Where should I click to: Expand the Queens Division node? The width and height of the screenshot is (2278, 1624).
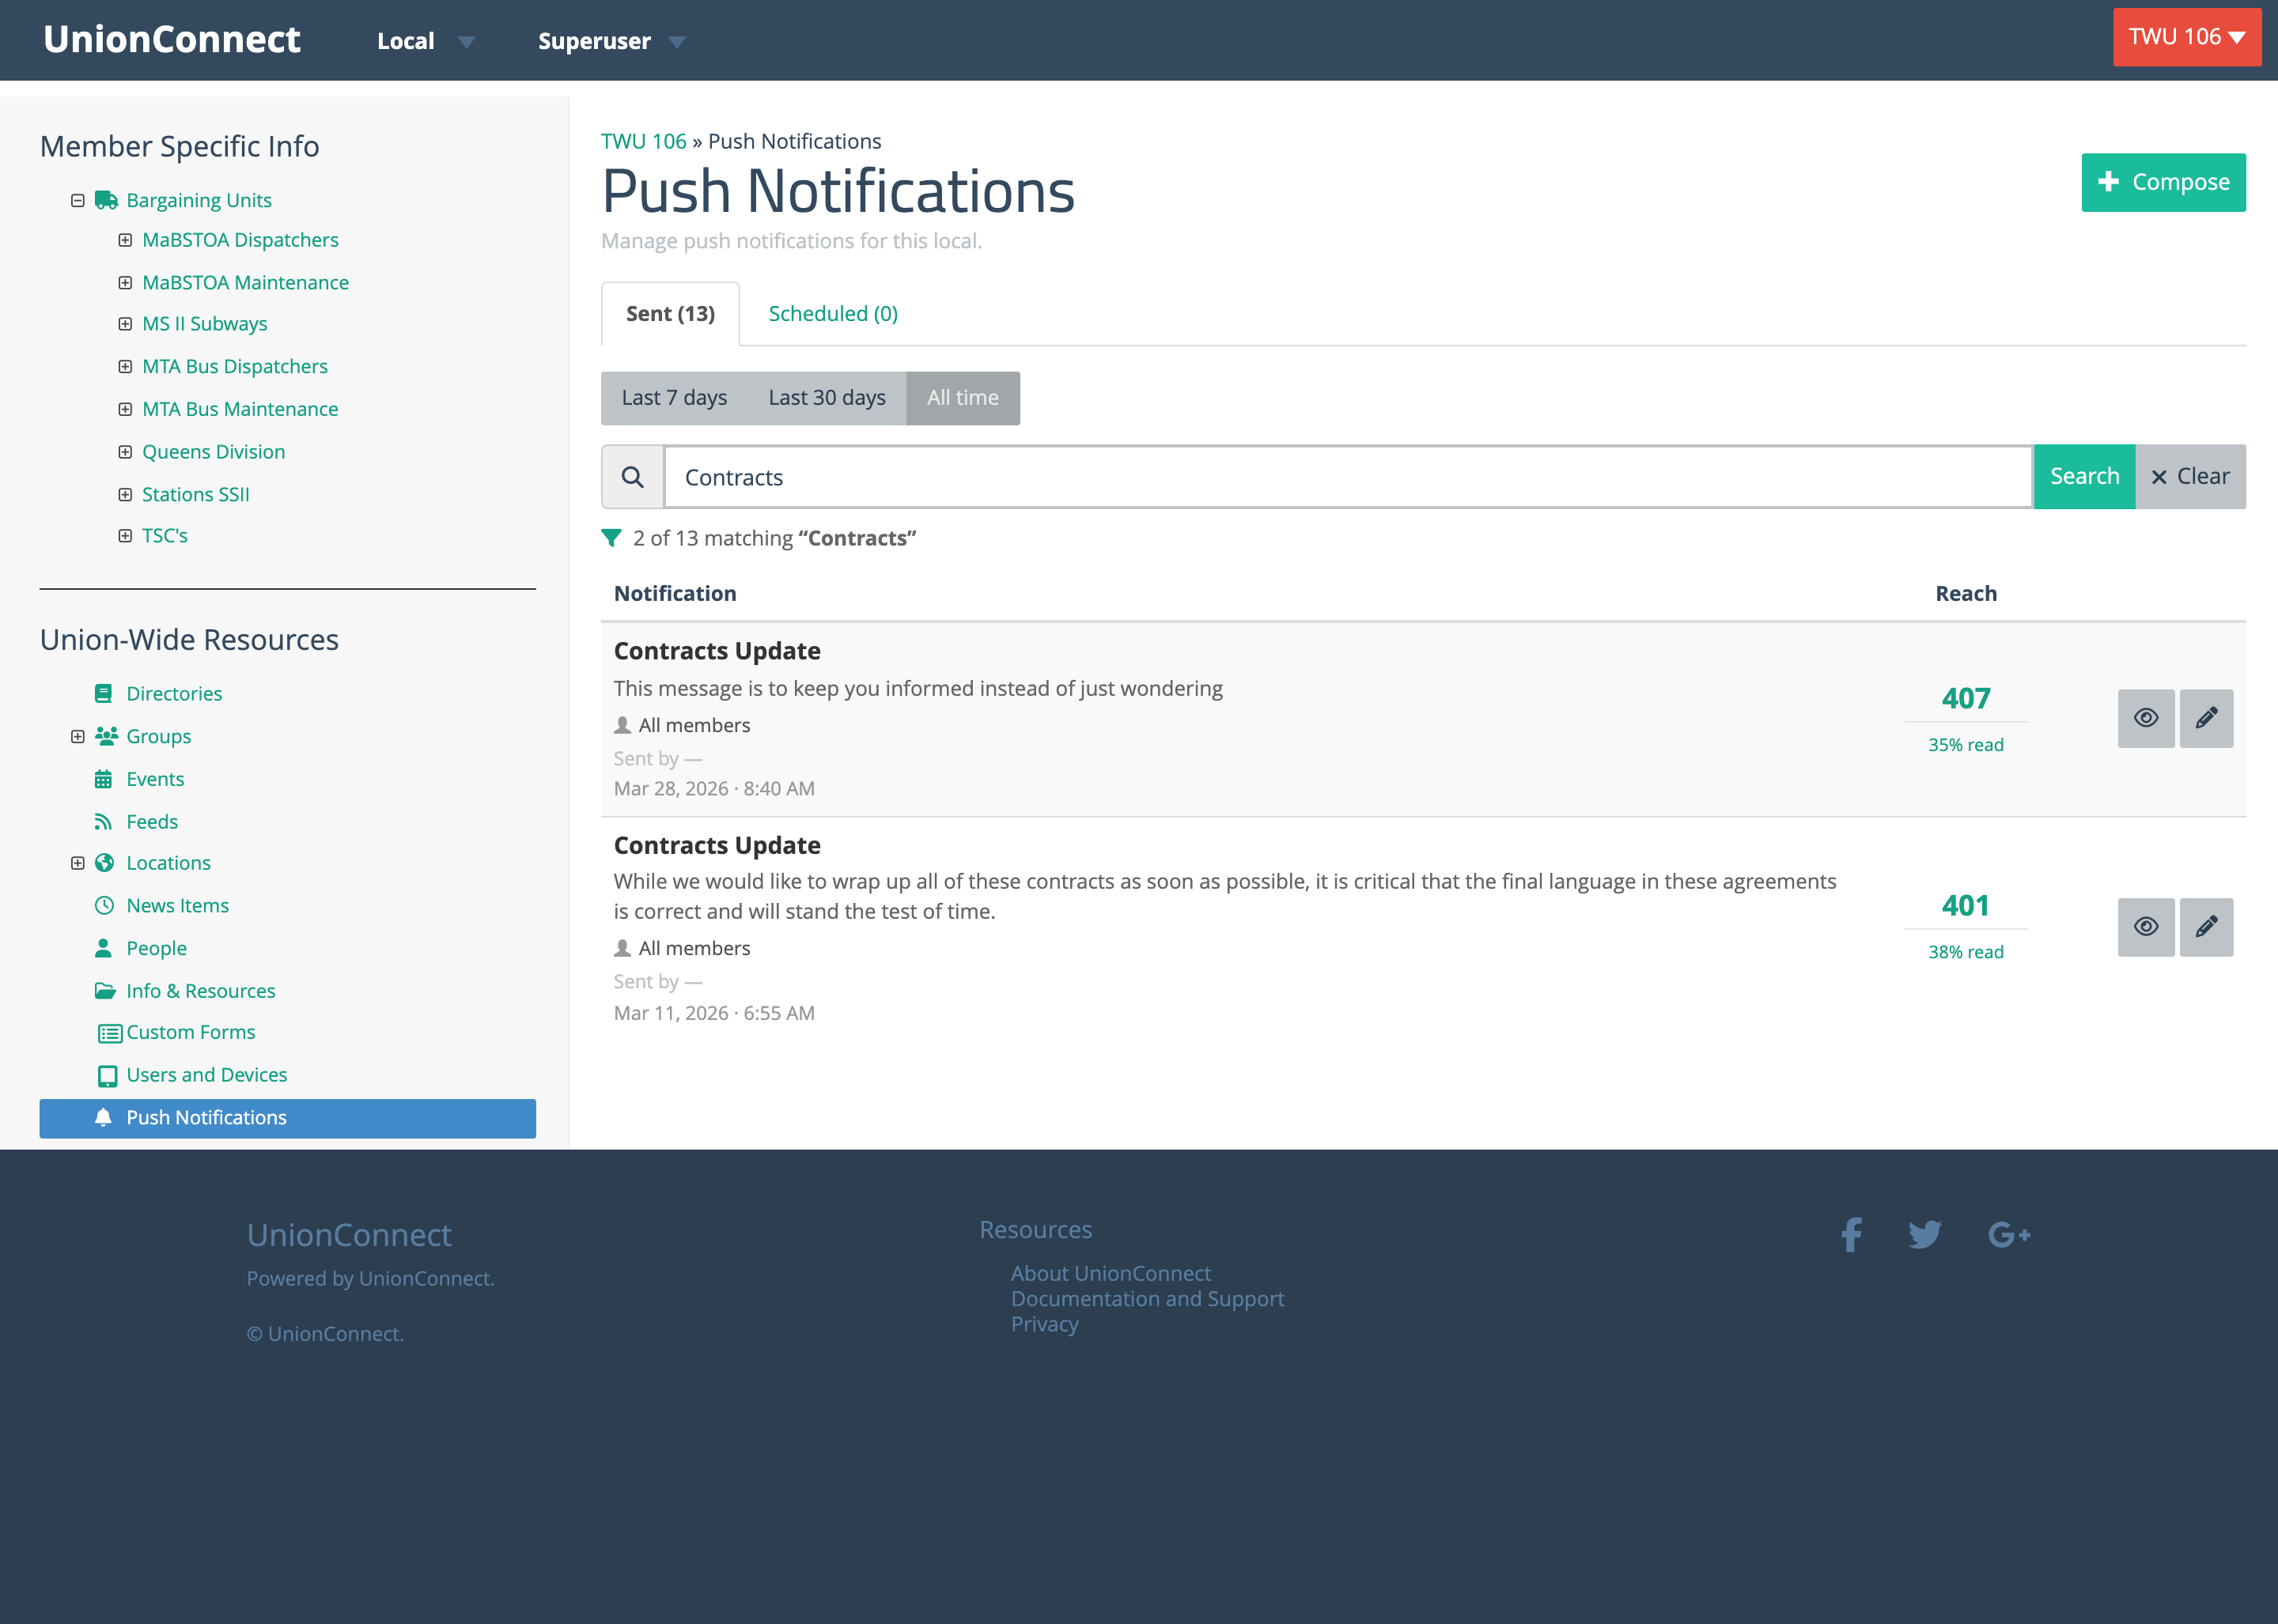pyautogui.click(x=125, y=452)
